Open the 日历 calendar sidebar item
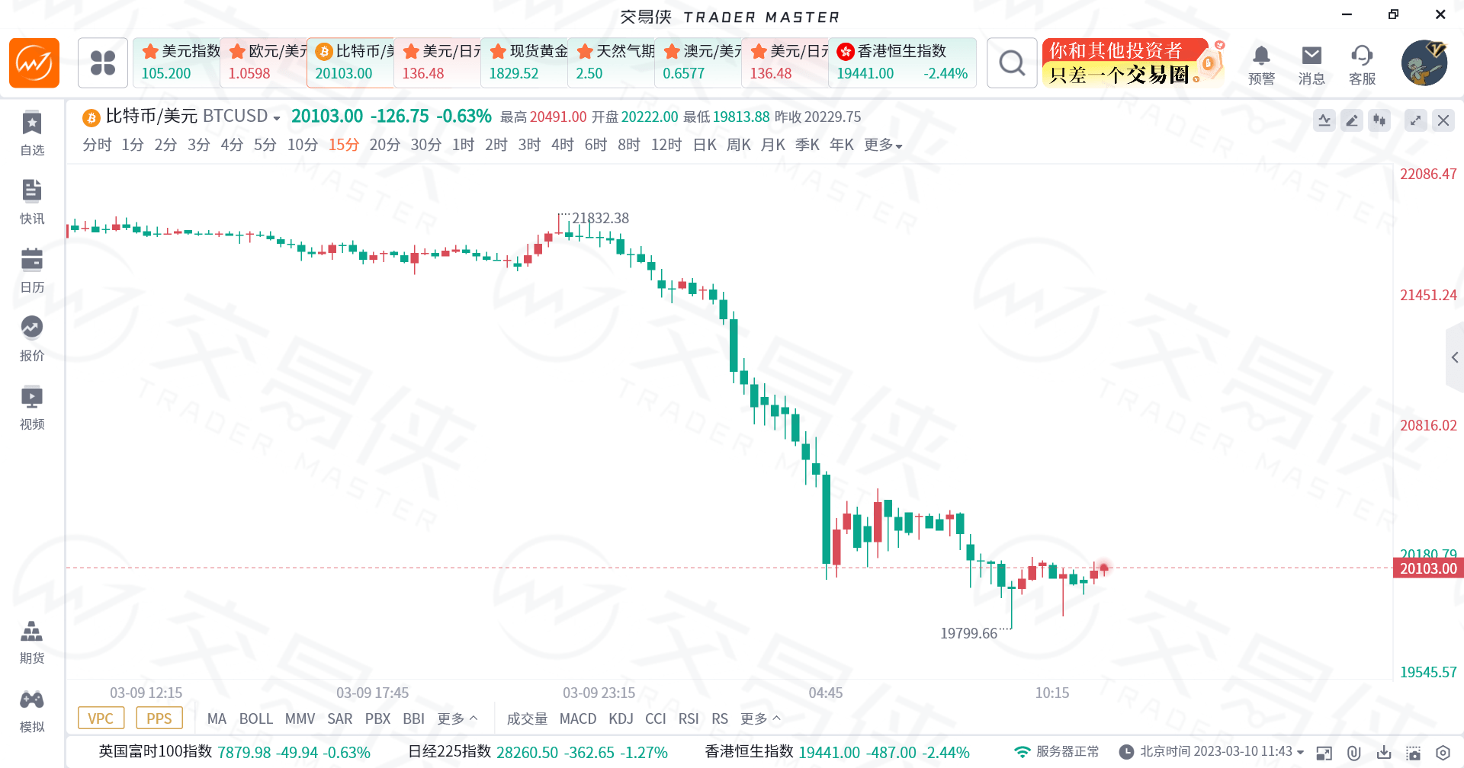 [32, 271]
